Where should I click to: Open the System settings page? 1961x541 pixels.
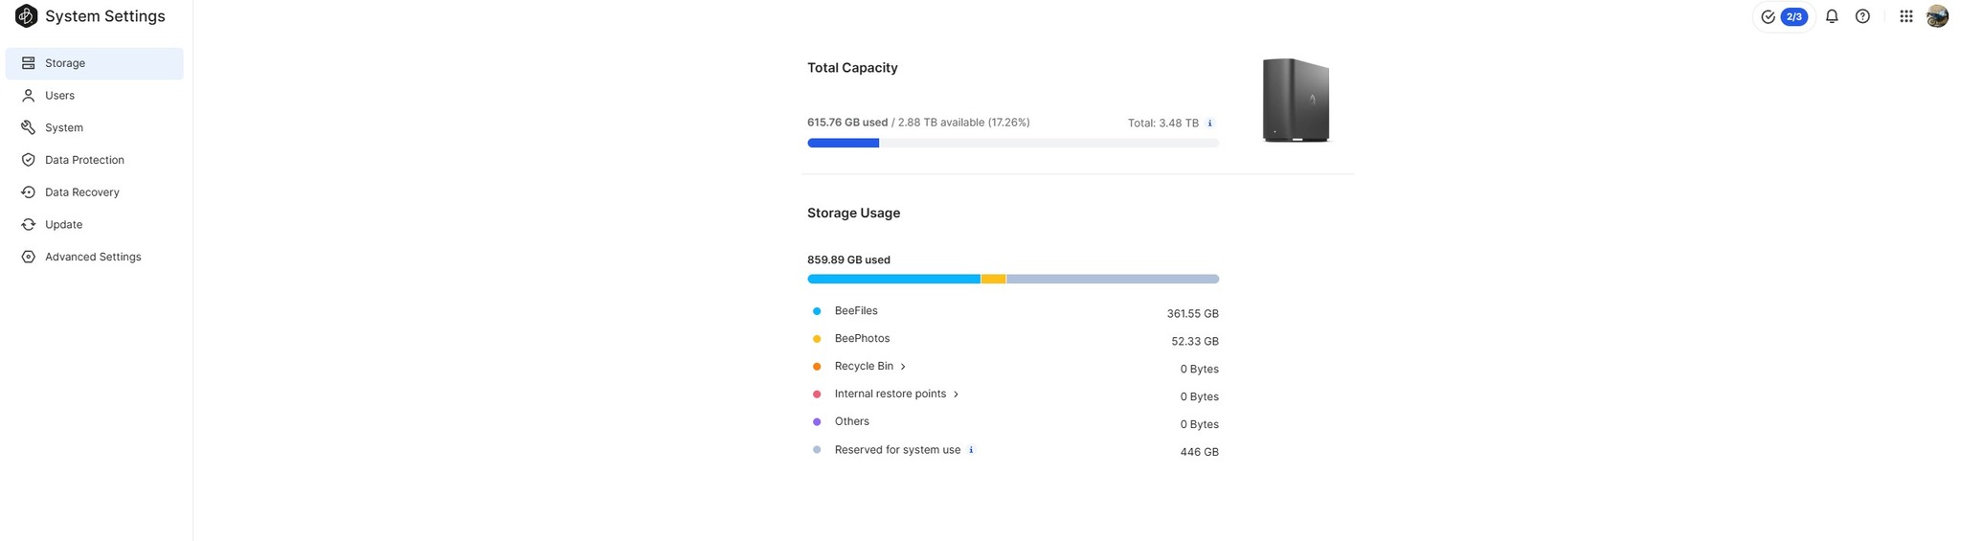tap(63, 128)
